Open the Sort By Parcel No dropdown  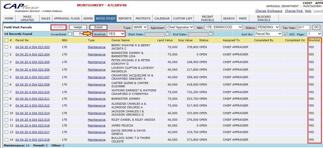coord(268,34)
